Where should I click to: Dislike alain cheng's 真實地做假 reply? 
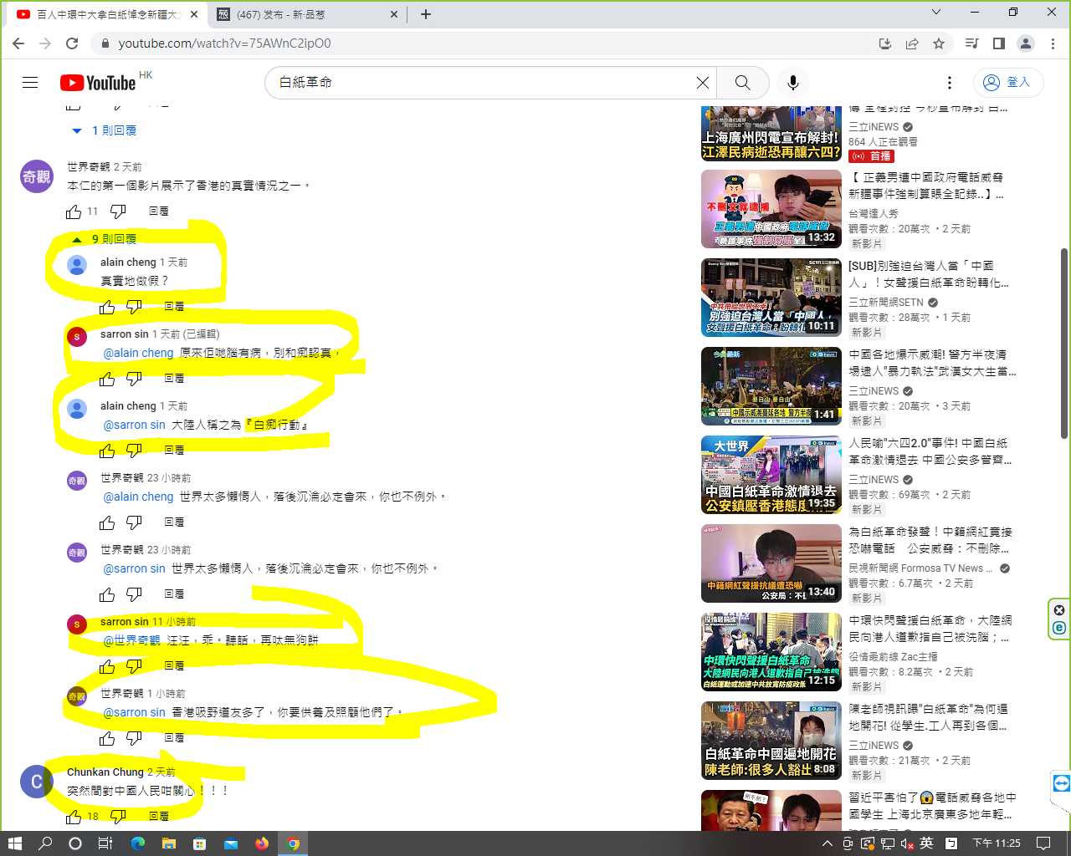[134, 307]
